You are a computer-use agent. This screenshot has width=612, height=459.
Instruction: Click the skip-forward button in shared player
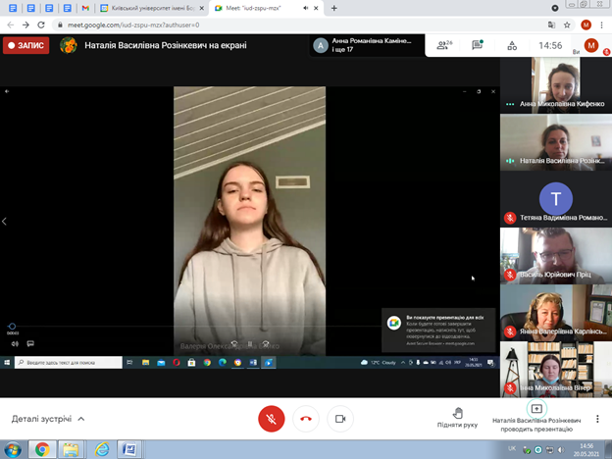pyautogui.click(x=266, y=344)
